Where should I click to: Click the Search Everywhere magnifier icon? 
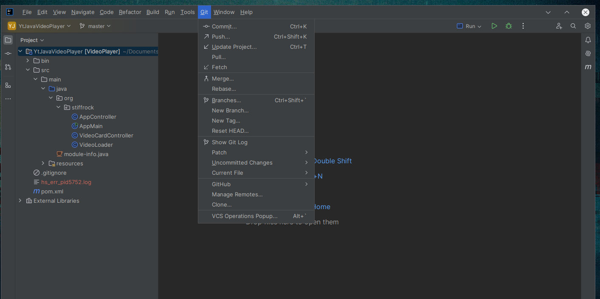tap(573, 26)
